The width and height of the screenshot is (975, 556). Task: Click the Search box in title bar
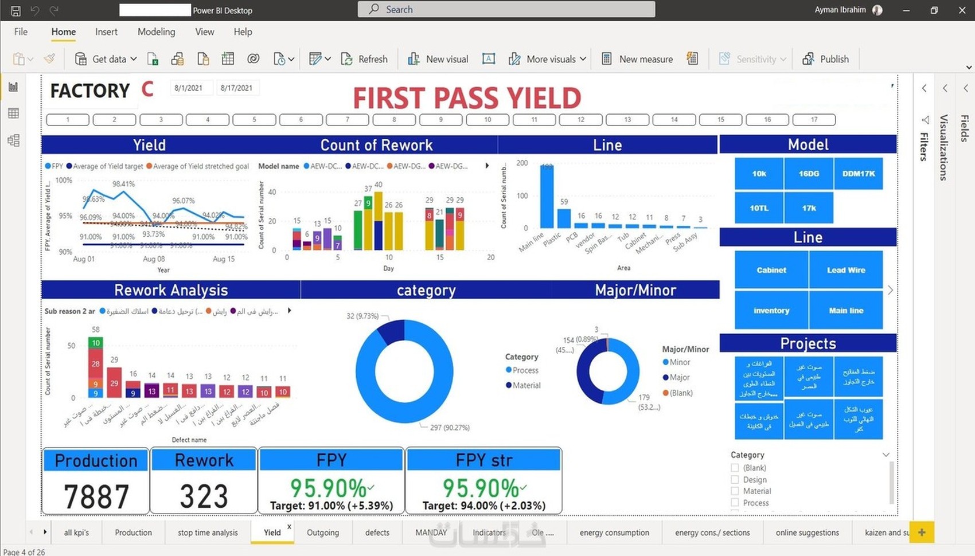pos(506,9)
